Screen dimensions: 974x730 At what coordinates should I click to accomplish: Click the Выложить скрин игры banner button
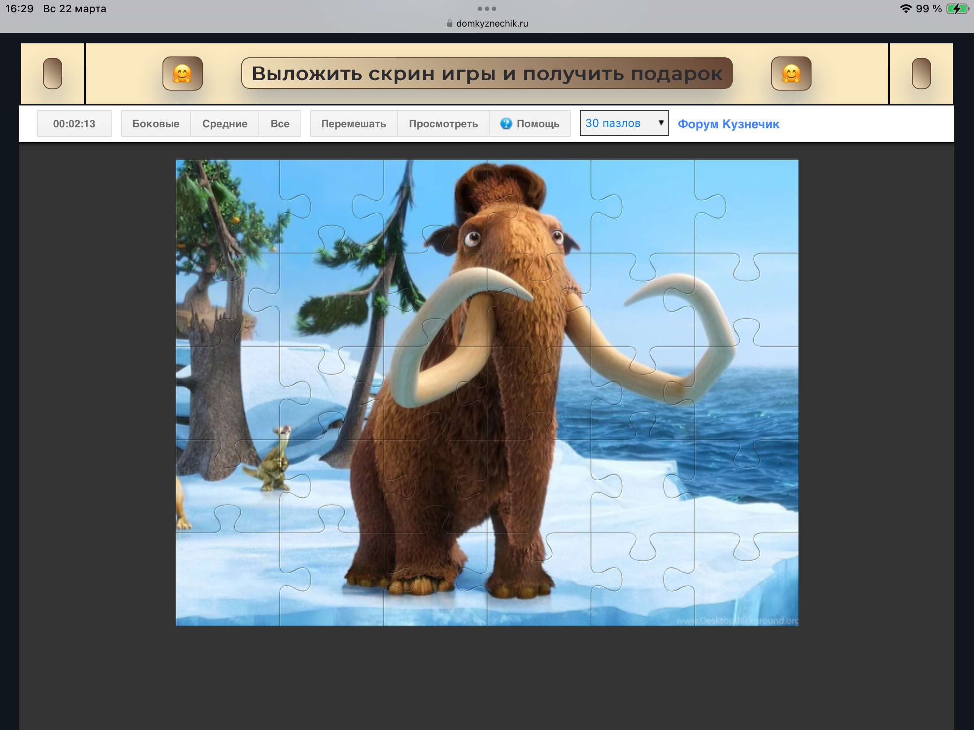(x=487, y=74)
